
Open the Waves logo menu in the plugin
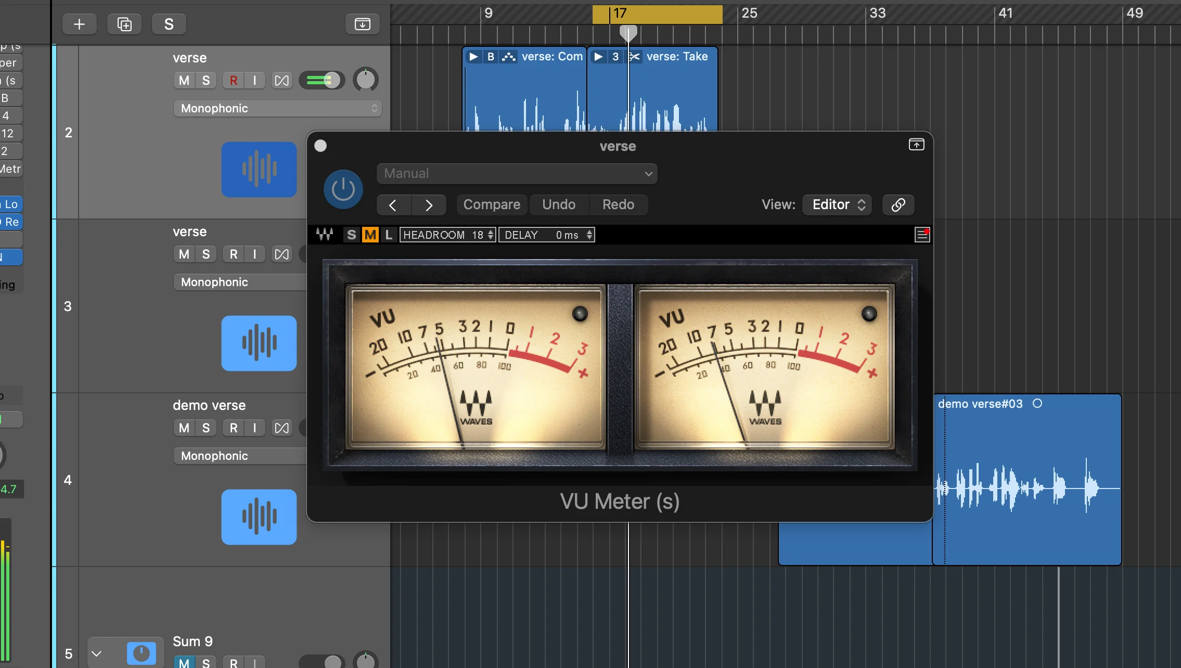325,235
